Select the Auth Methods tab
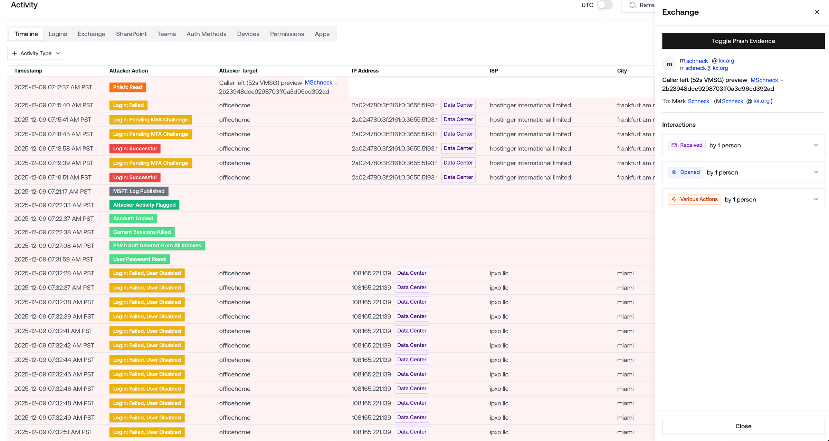This screenshot has width=829, height=441. 206,34
